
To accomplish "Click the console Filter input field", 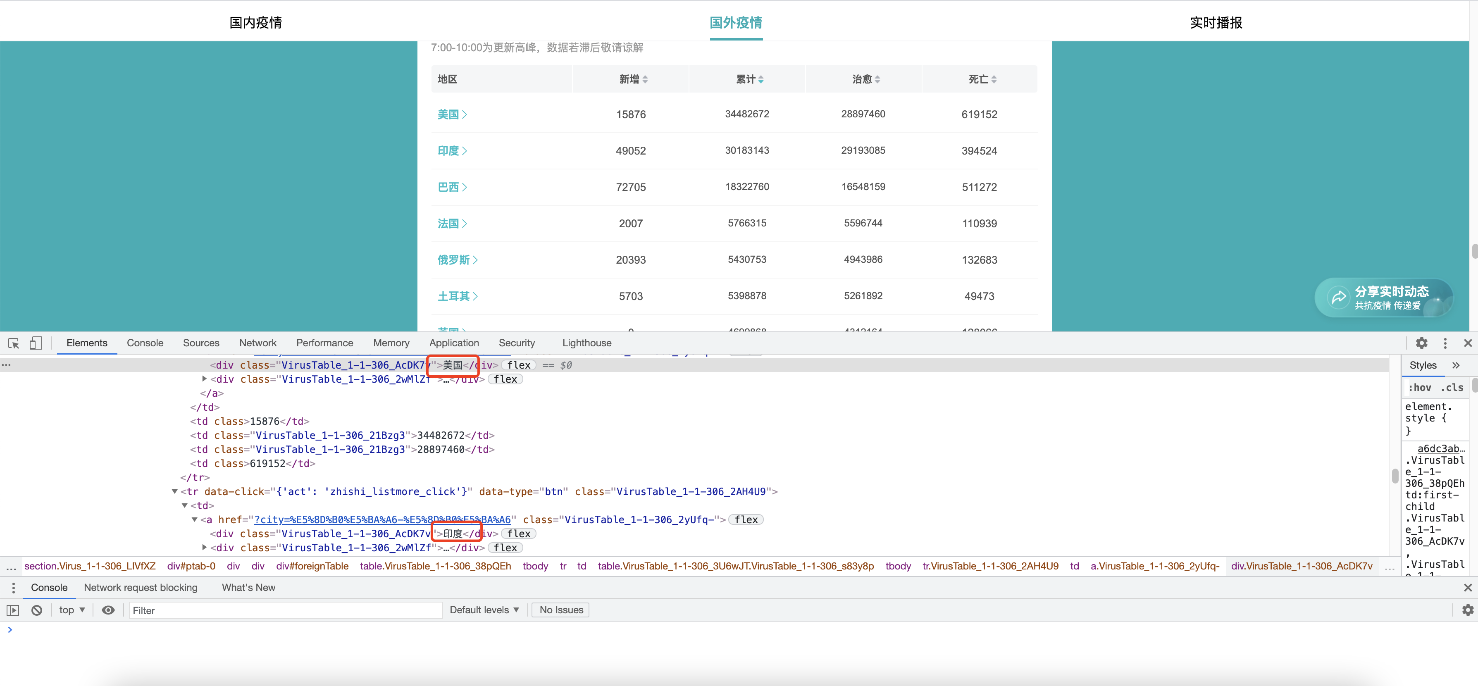I will point(285,610).
